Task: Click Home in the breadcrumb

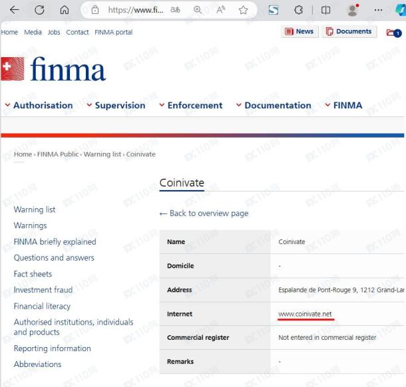Action: click(x=23, y=154)
